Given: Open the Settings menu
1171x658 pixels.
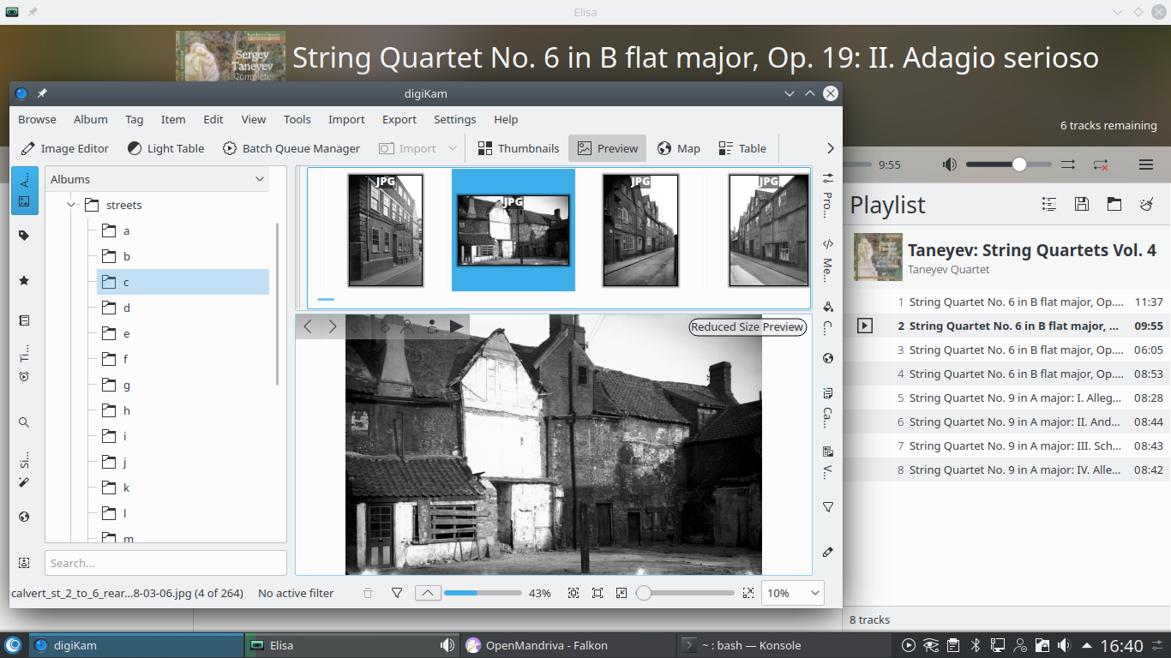Looking at the screenshot, I should coord(455,119).
